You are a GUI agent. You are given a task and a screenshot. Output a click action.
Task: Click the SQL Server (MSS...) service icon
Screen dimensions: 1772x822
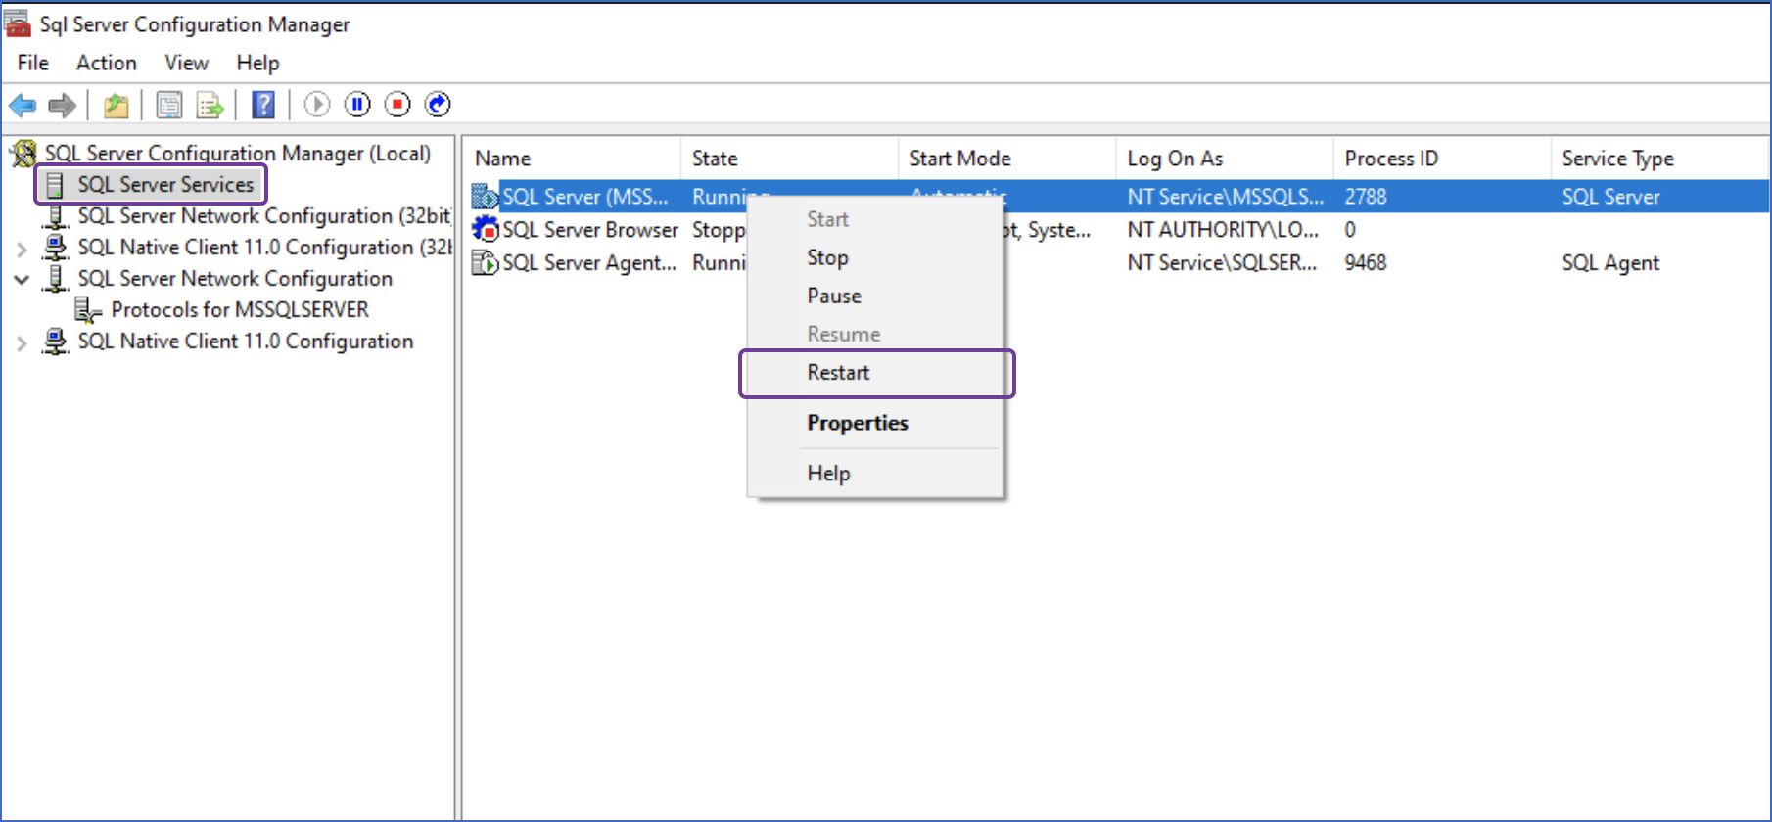pos(485,197)
